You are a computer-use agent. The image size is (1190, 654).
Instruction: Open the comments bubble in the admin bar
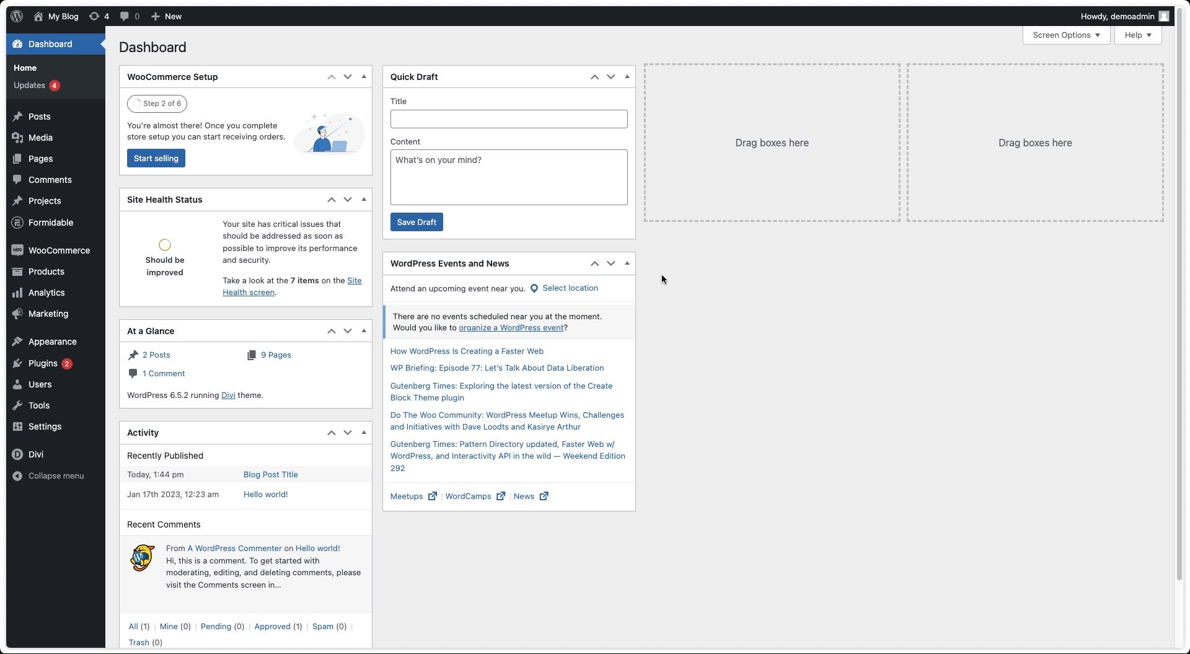[x=125, y=16]
